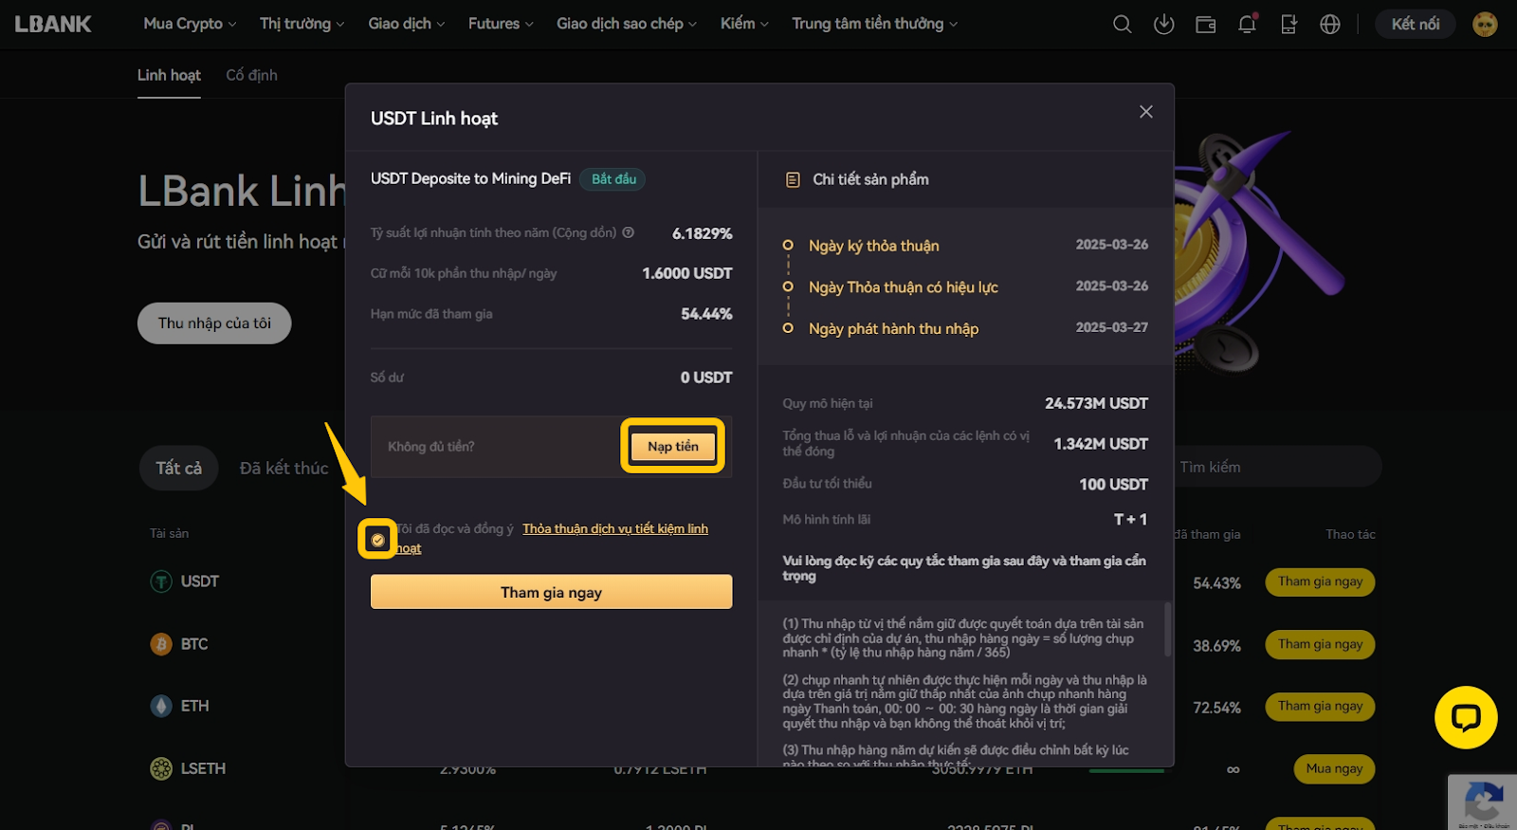Expand the Giao dịch sao chép menu
Screen dimensions: 1517x830
(626, 24)
